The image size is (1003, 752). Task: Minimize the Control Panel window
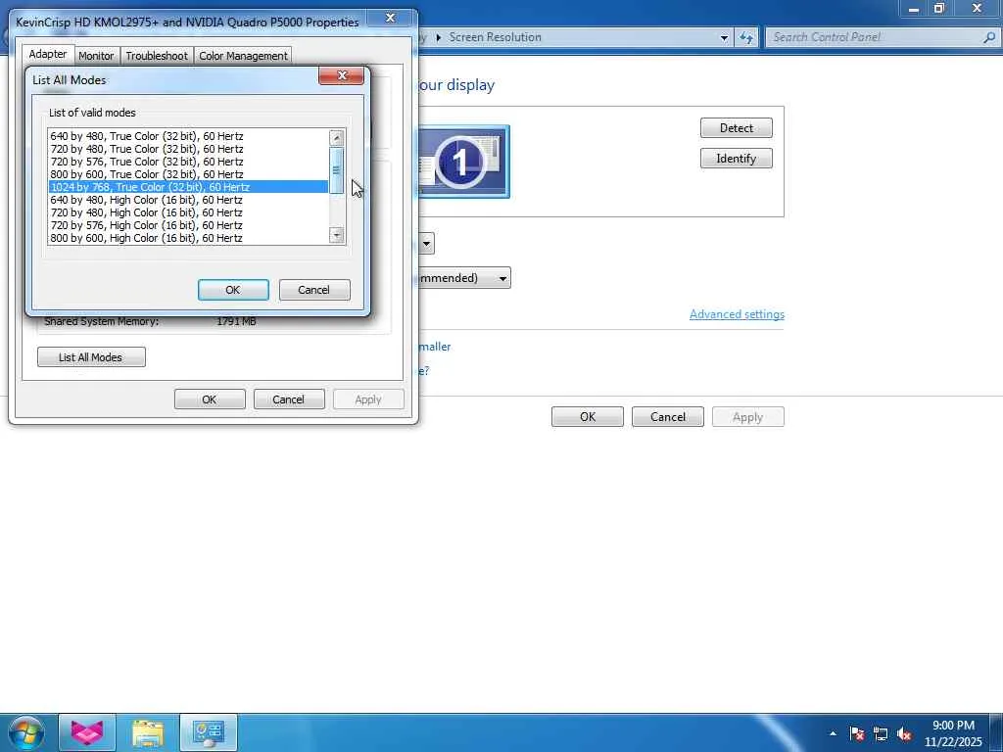coord(914,8)
